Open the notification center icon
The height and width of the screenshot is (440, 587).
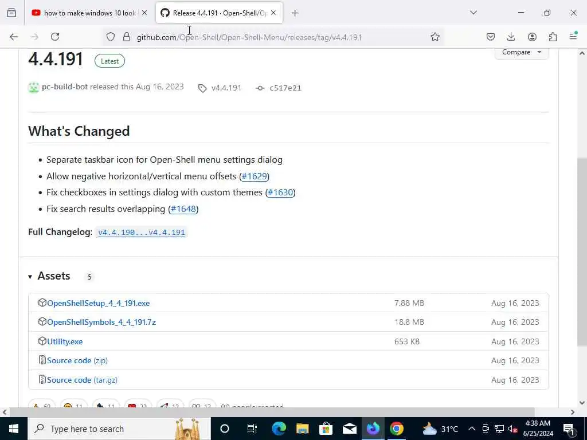[x=569, y=429]
